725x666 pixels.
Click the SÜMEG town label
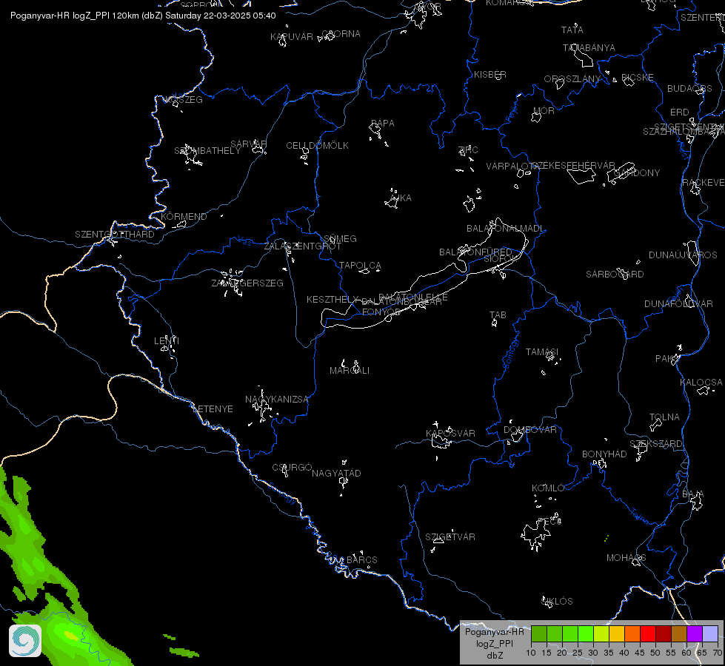tap(341, 239)
